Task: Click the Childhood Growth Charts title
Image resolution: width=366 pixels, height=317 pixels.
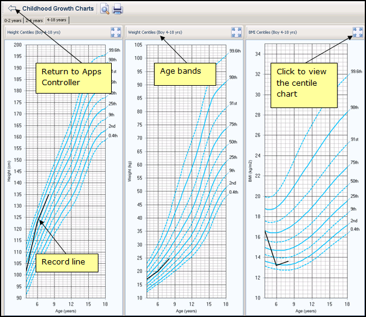Action: [x=58, y=9]
